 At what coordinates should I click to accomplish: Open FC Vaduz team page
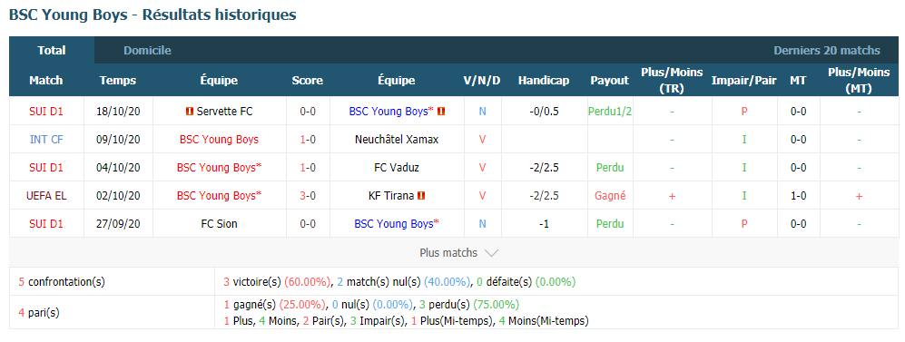pos(397,167)
